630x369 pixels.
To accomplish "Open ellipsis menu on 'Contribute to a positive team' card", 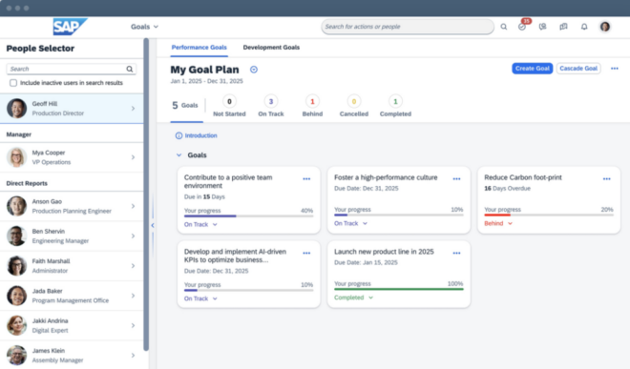I will click(306, 179).
